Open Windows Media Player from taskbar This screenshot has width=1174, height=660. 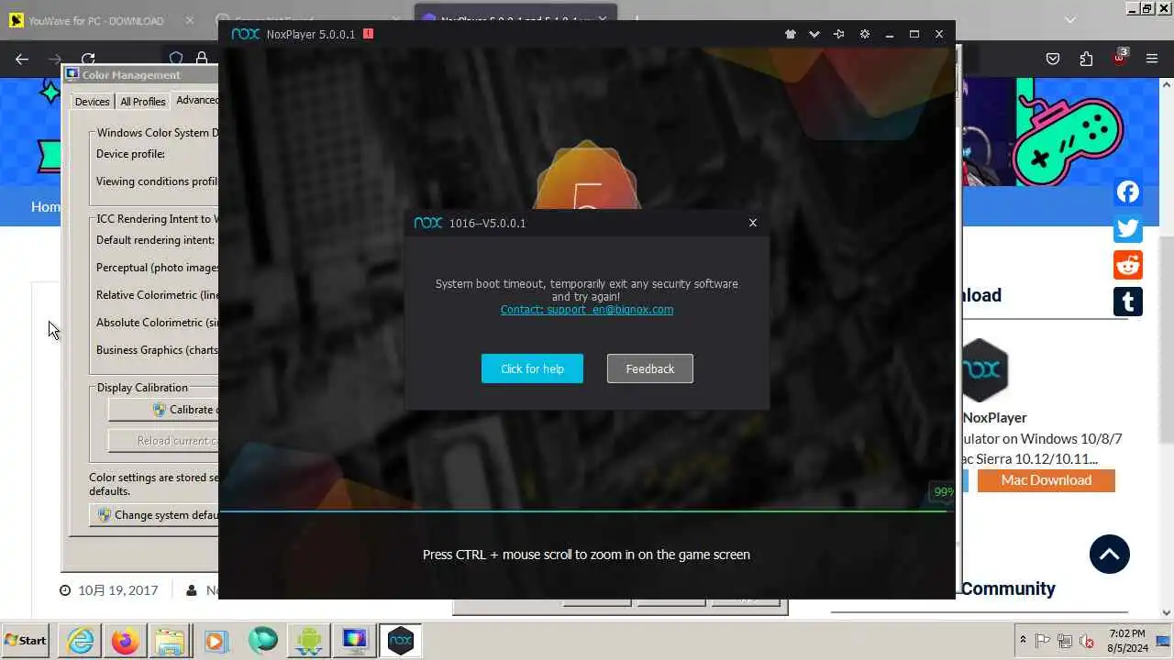pos(216,641)
